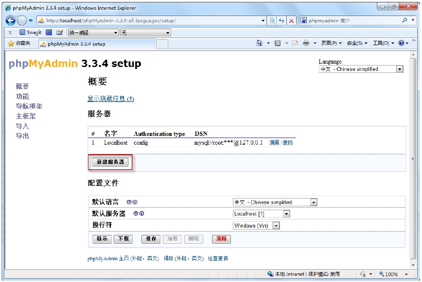This screenshot has height=282, width=422.
Task: Open the 工具(O) menu
Action: tap(383, 43)
